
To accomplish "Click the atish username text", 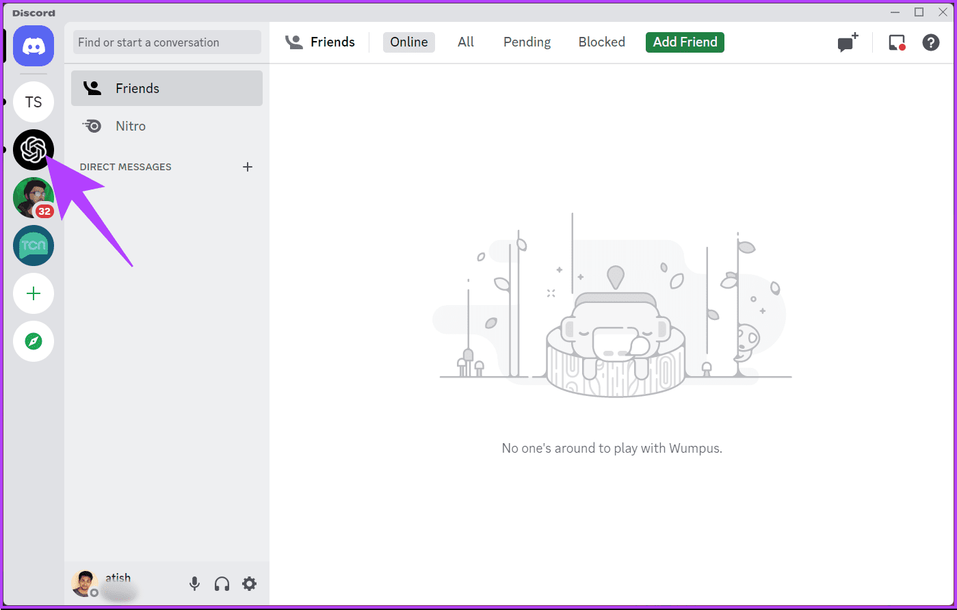I will 118,578.
